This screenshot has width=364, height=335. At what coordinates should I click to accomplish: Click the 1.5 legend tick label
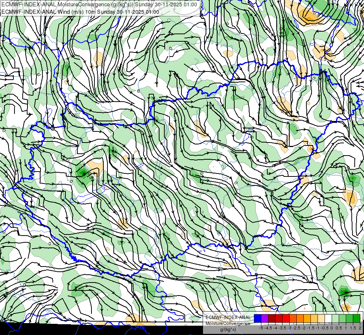point(353,328)
